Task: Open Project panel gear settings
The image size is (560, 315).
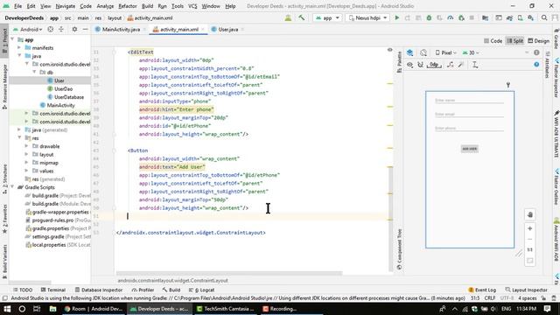Action: [74, 29]
